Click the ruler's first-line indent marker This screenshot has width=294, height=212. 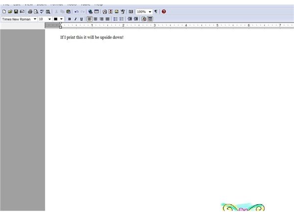coord(60,24)
